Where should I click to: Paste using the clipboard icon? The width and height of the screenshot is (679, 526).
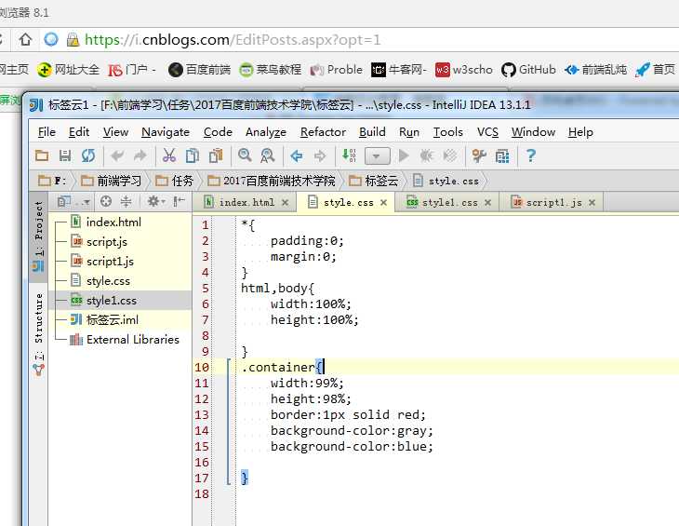215,155
